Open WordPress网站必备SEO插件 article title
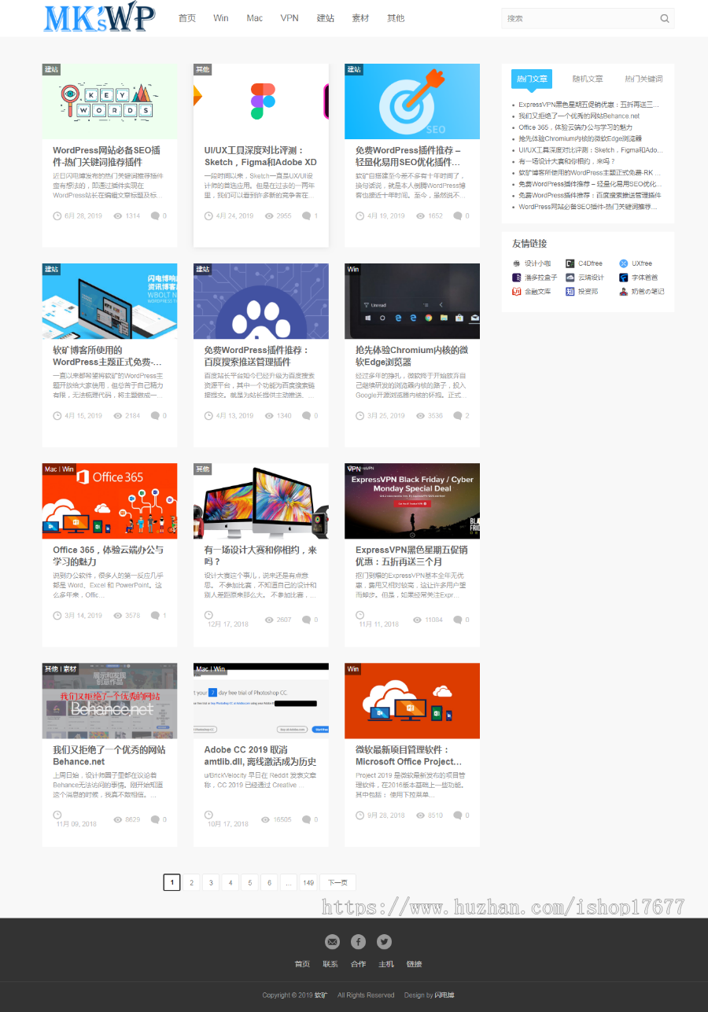 point(107,156)
